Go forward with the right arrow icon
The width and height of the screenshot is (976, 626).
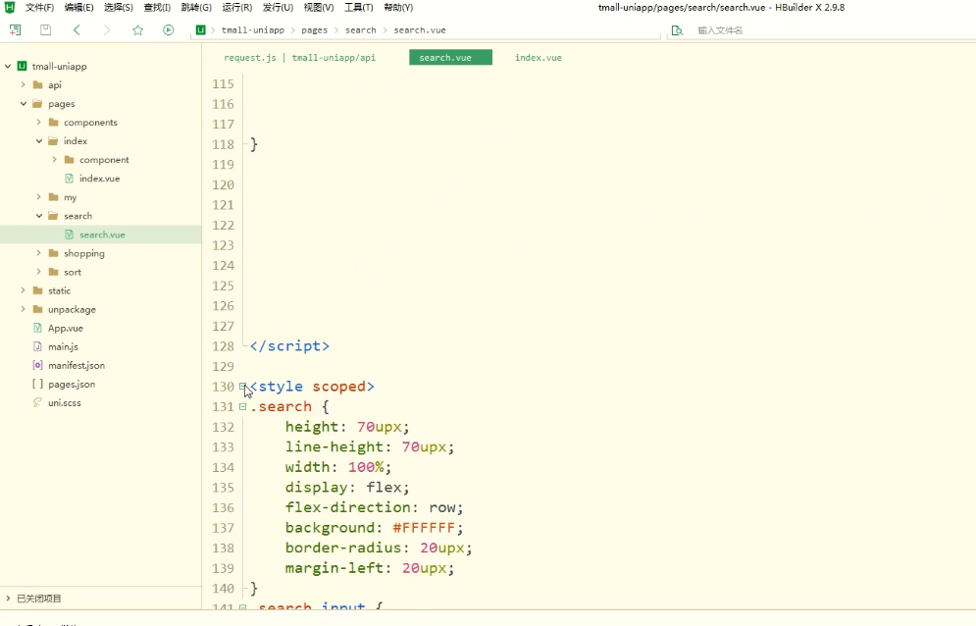107,29
